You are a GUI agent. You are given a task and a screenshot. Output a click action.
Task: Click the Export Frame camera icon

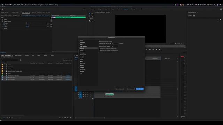[156, 49]
